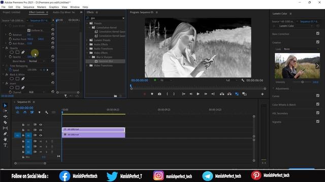
Task: Add marker in Program monitor
Action: pyautogui.click(x=152, y=94)
